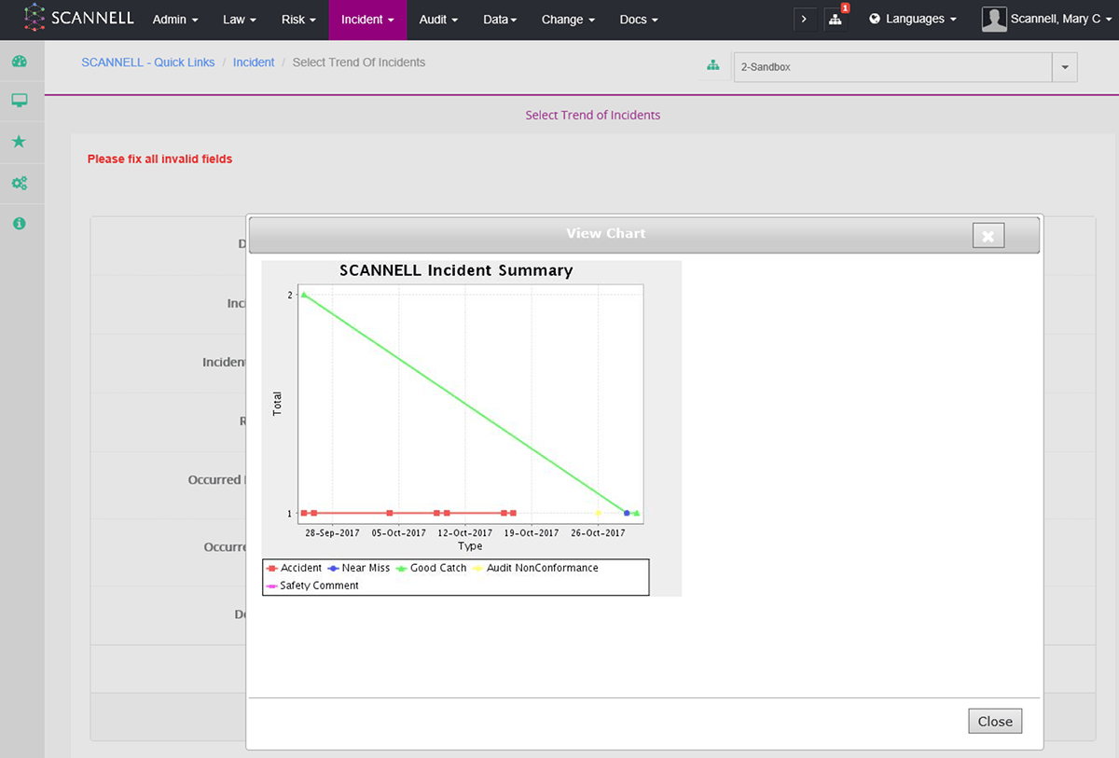Go to the Incident breadcrumb link
Viewport: 1119px width, 758px height.
pos(254,62)
